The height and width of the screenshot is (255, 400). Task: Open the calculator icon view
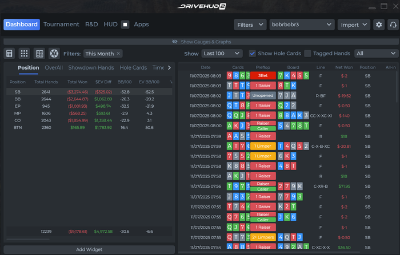9,54
